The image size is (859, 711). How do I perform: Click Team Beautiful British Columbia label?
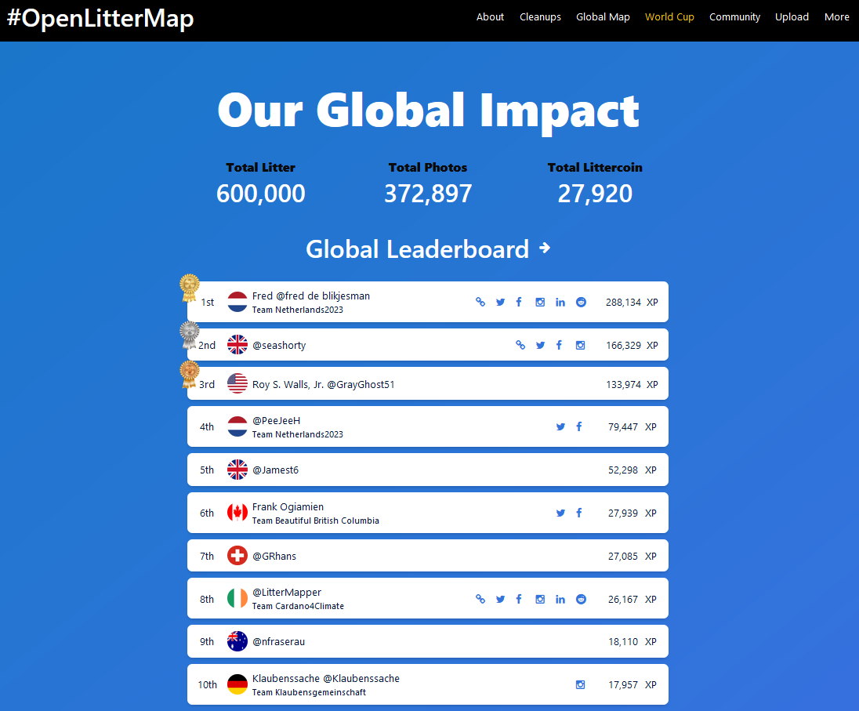coord(316,521)
